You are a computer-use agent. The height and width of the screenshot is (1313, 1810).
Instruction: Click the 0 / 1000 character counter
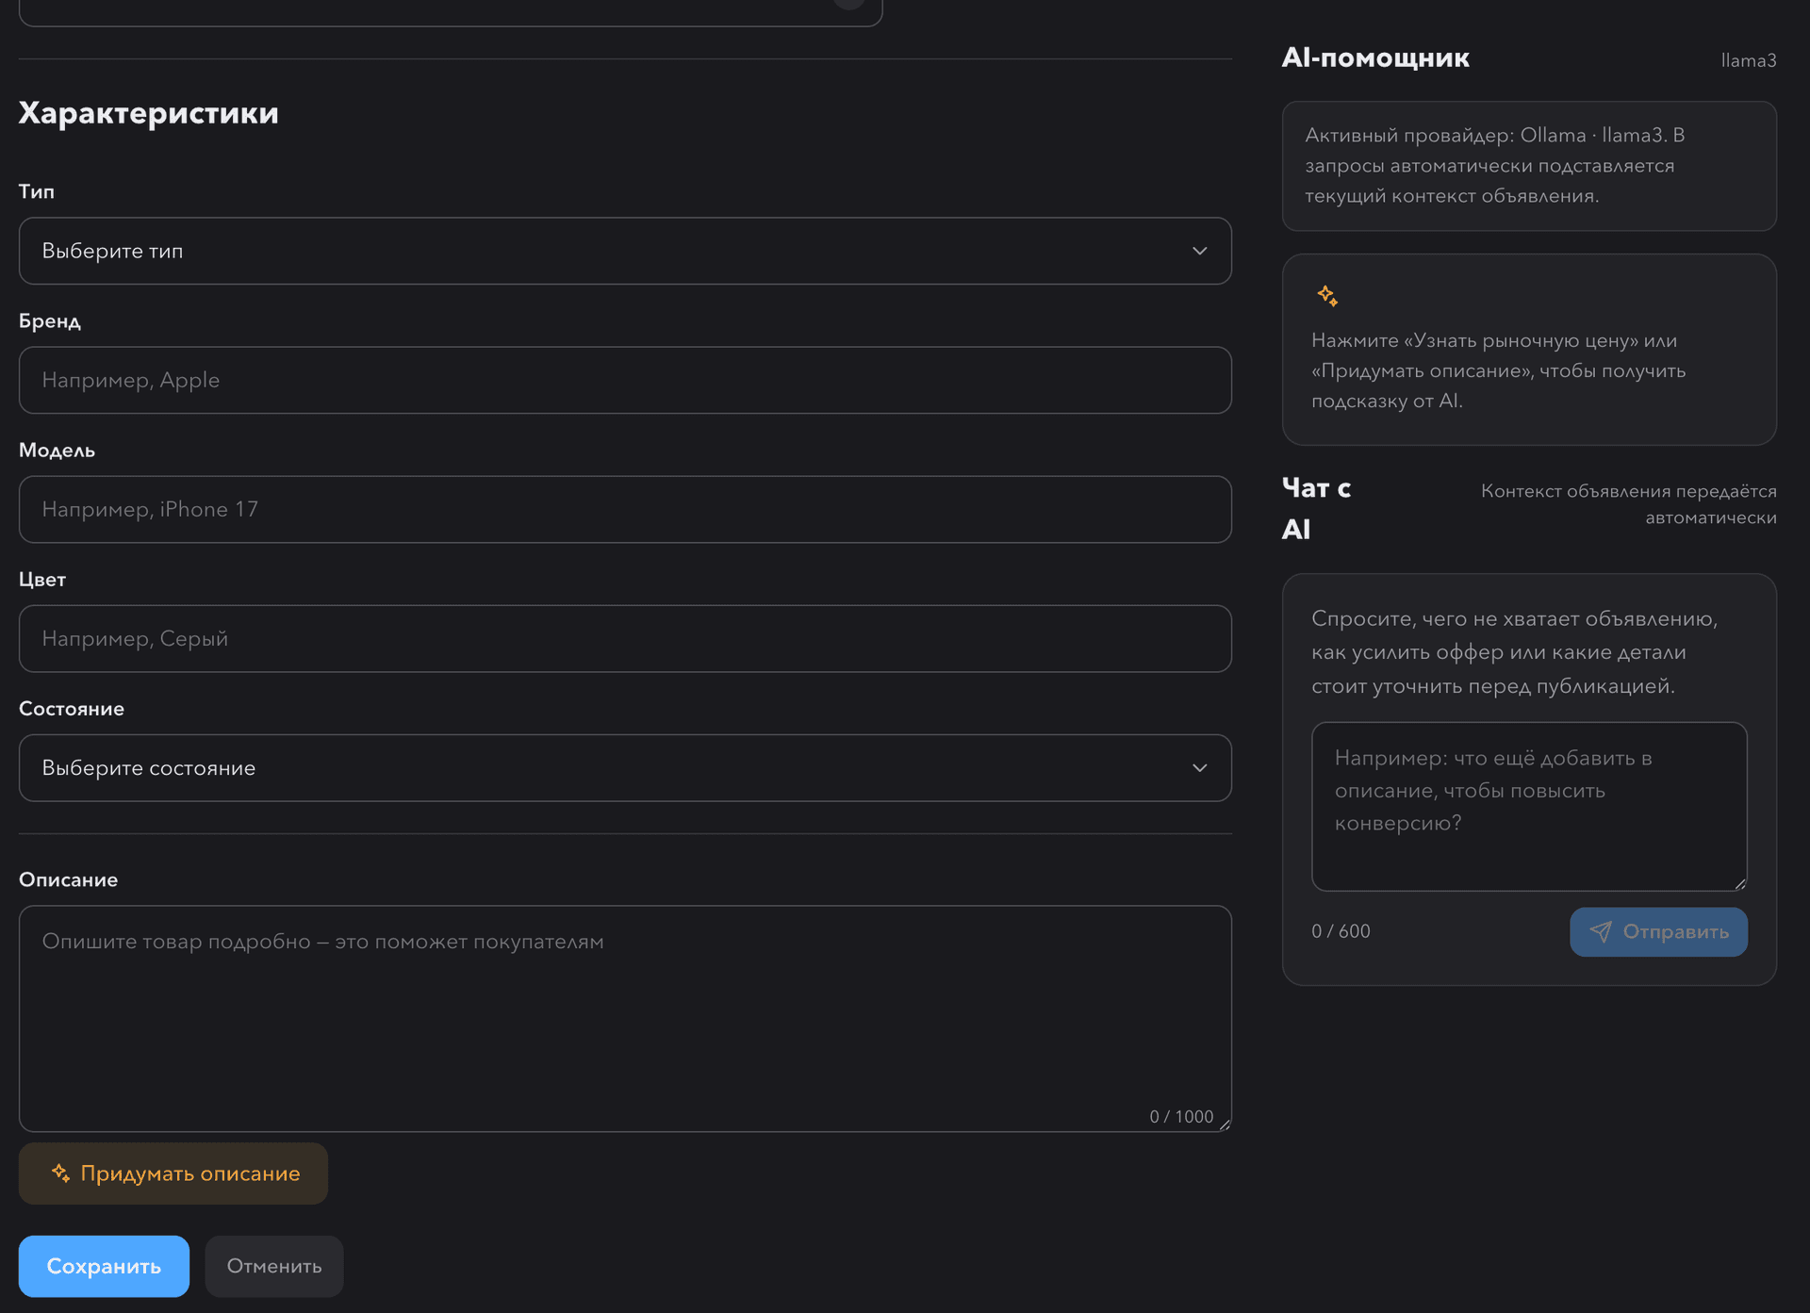point(1181,1116)
